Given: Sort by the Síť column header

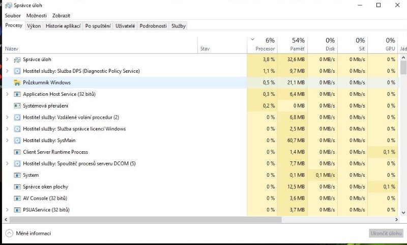Looking at the screenshot, I should [x=353, y=45].
